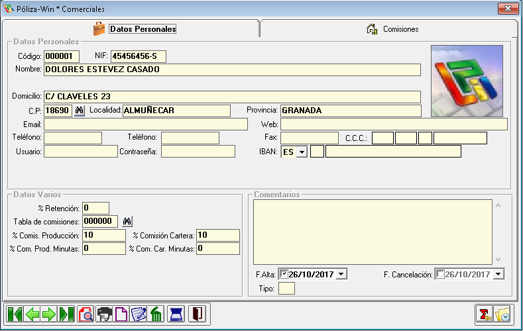This screenshot has height=331, width=523.
Task: Click the red sigma totals icon
Action: [485, 314]
